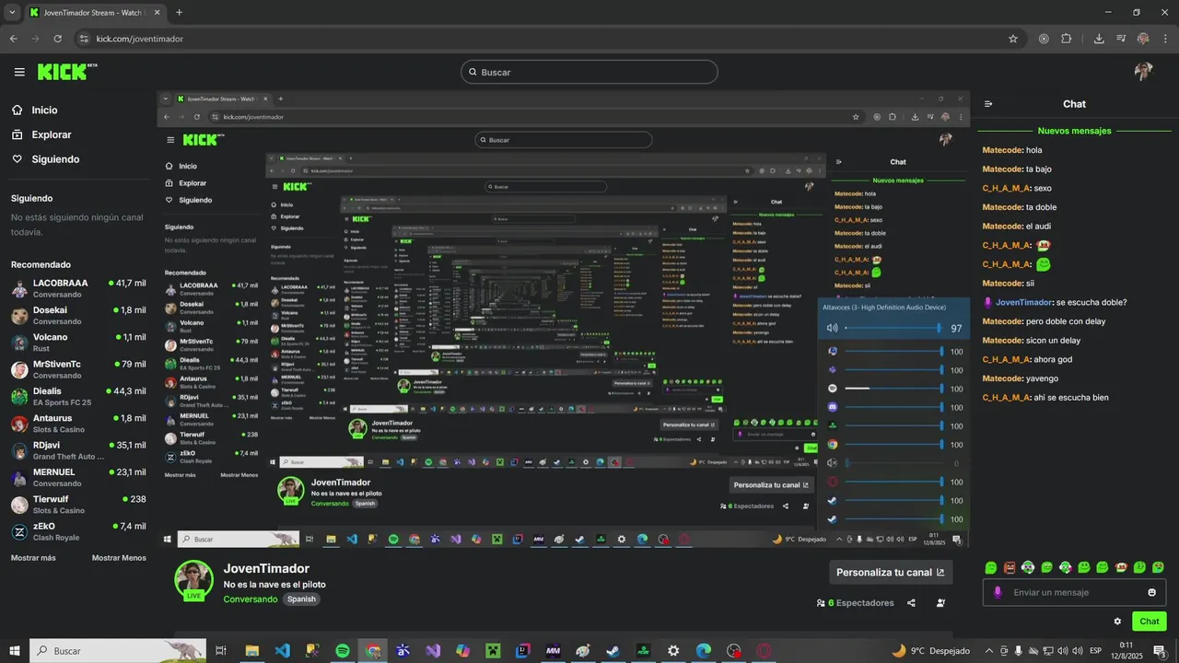Collapse the chat panel with arrow icon
The width and height of the screenshot is (1179, 663).
[988, 104]
